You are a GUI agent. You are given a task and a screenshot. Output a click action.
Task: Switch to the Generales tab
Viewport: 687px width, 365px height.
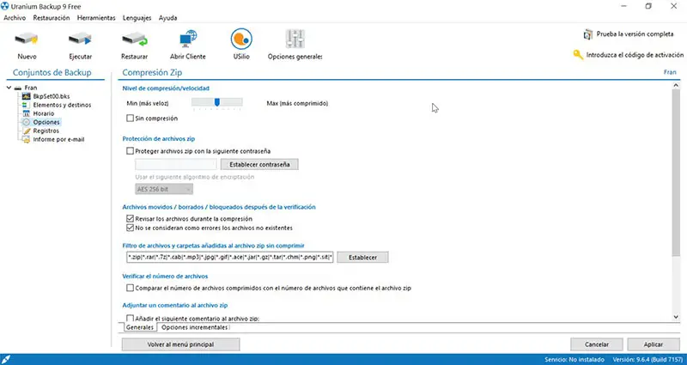[140, 327]
